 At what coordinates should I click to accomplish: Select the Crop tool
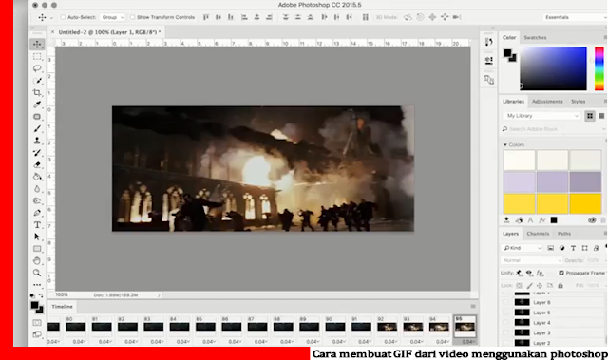37,93
